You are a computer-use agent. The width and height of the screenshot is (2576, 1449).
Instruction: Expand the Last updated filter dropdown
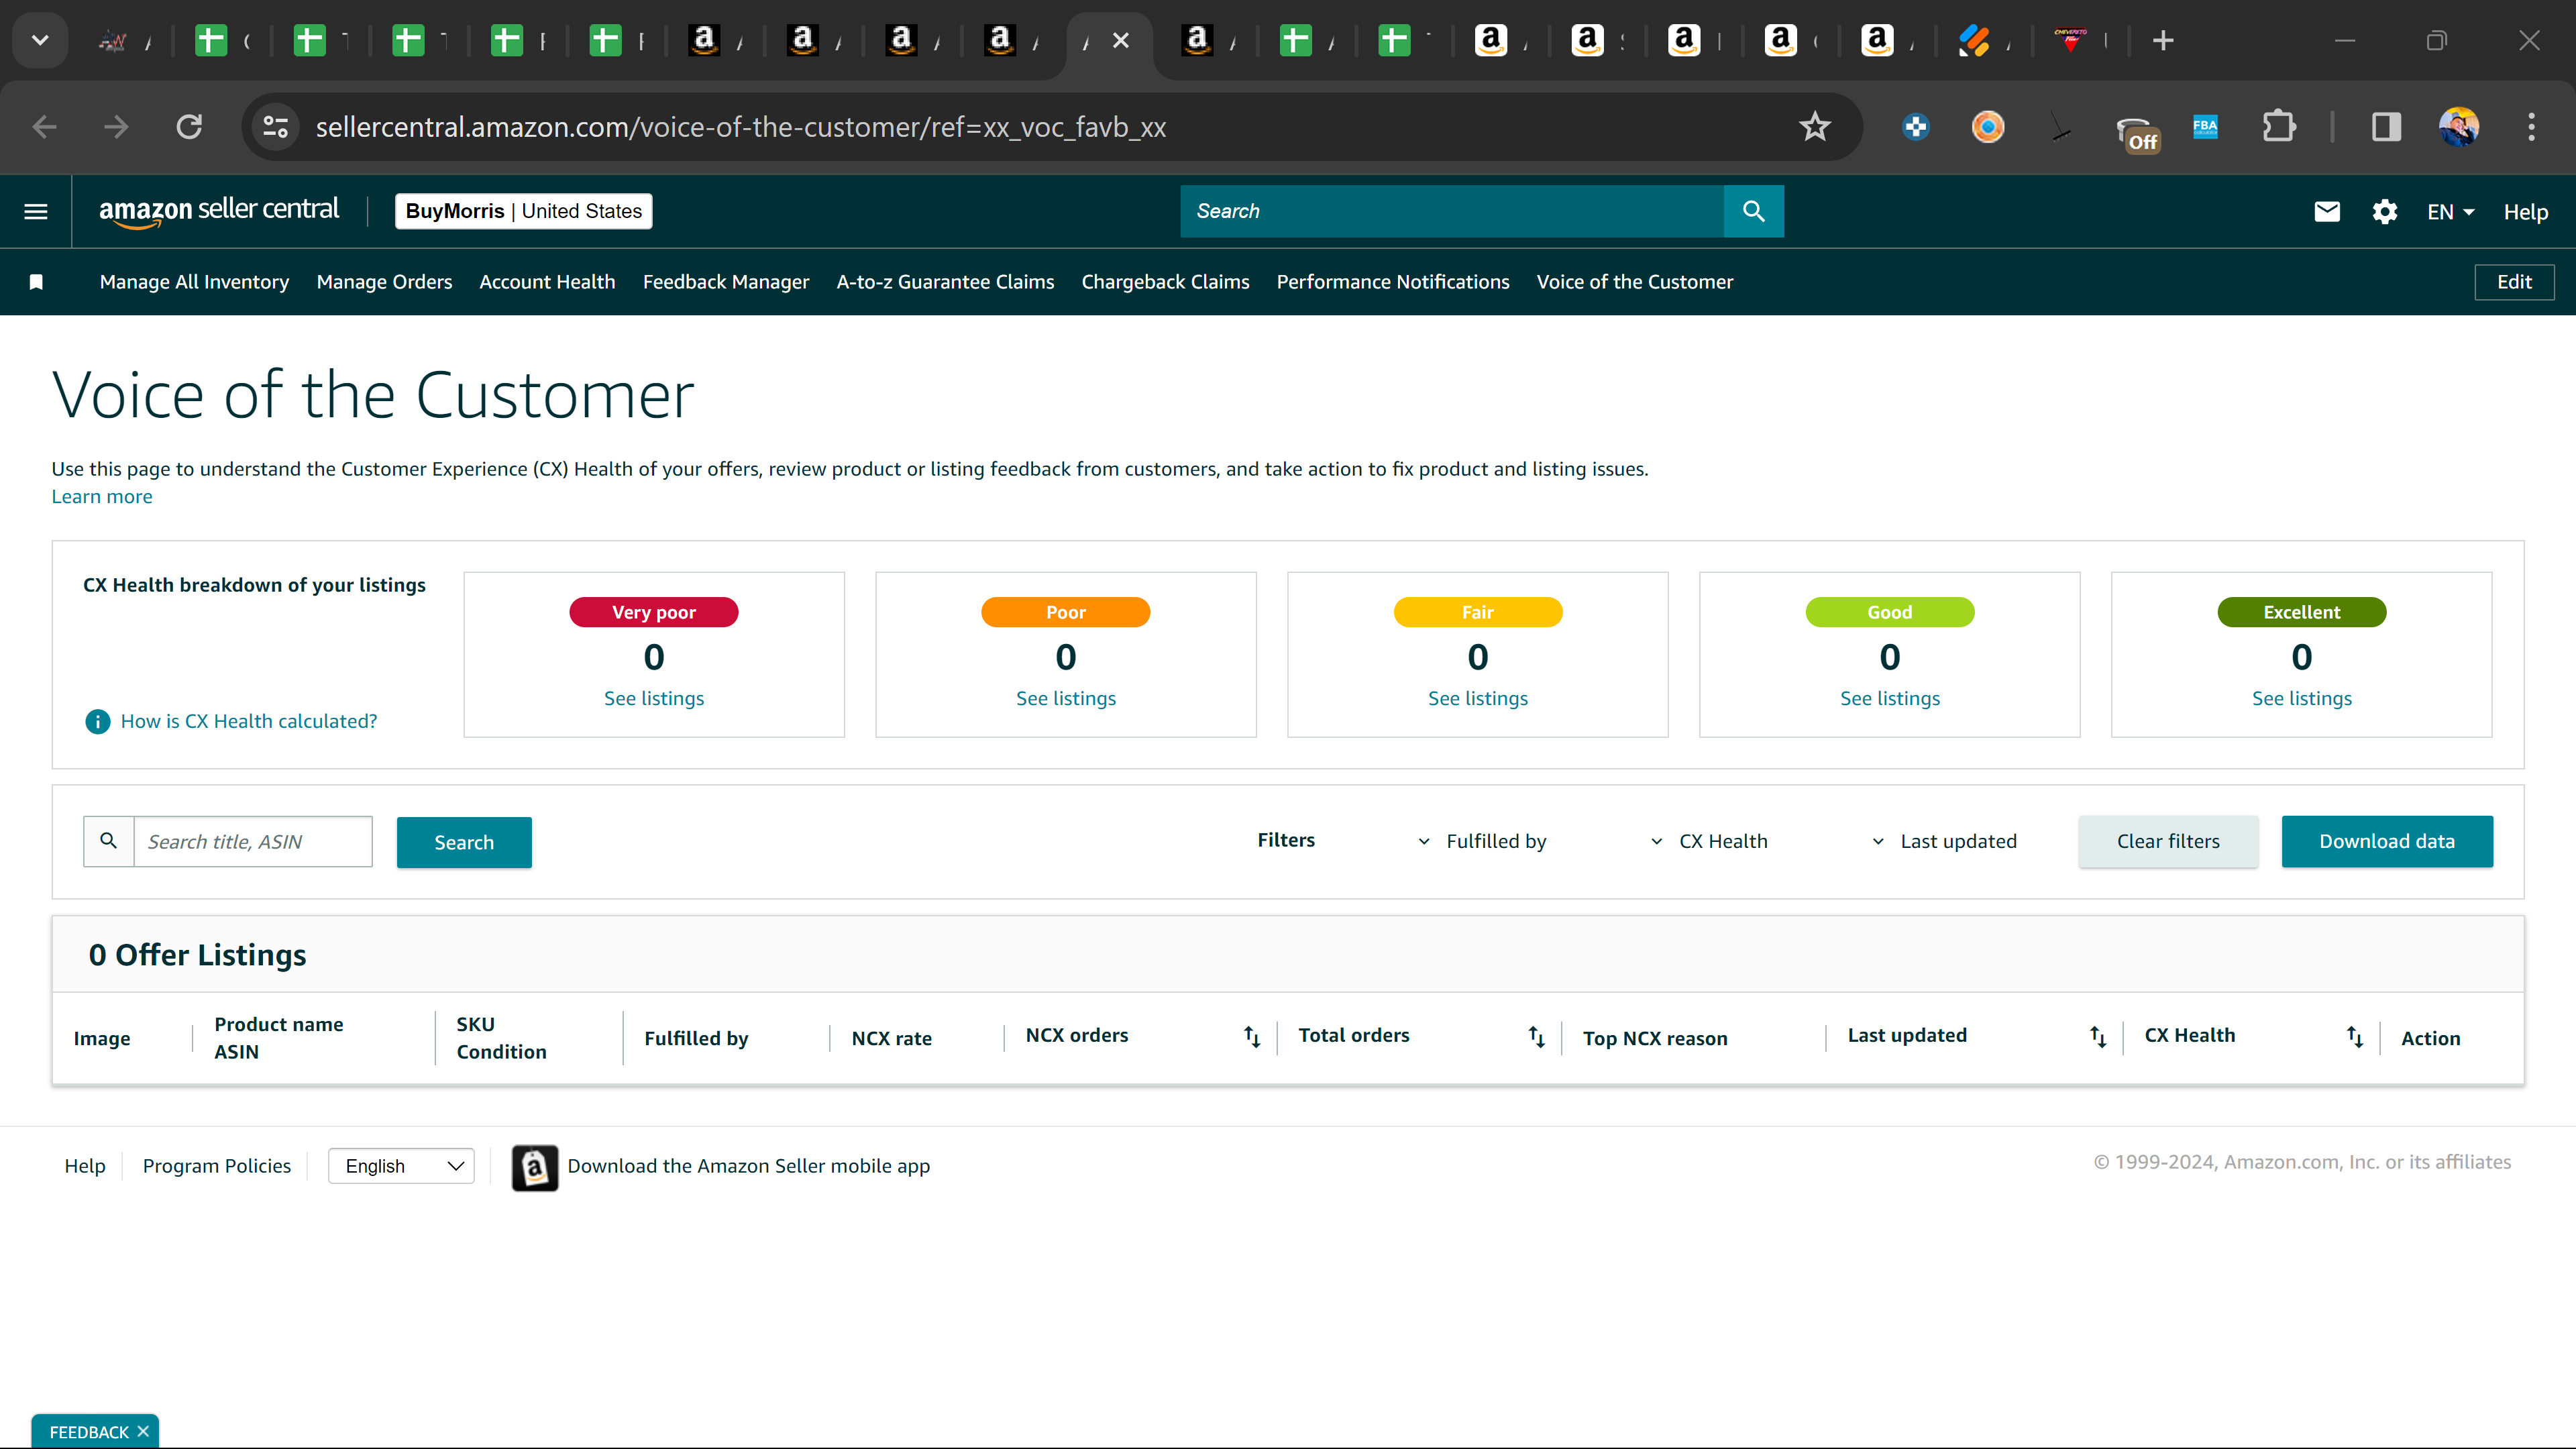click(1943, 841)
